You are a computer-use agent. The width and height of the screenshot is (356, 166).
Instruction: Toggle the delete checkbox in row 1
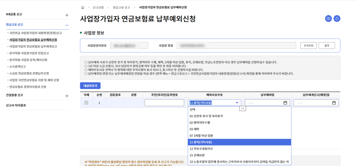click(x=86, y=103)
